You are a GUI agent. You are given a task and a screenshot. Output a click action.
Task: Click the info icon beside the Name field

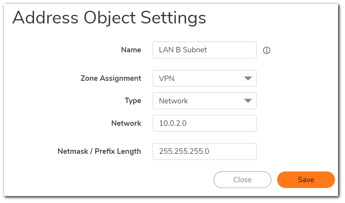click(266, 50)
